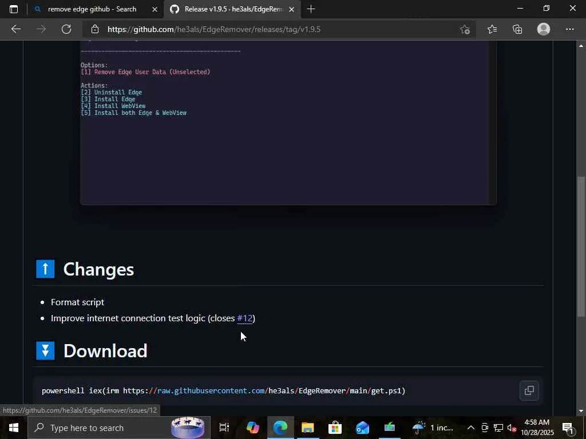The height and width of the screenshot is (439, 586).
Task: Open network status tray icon
Action: click(498, 428)
